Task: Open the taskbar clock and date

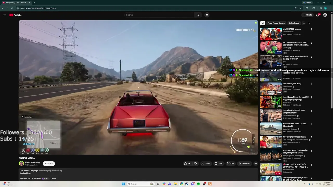Action: click(x=327, y=184)
